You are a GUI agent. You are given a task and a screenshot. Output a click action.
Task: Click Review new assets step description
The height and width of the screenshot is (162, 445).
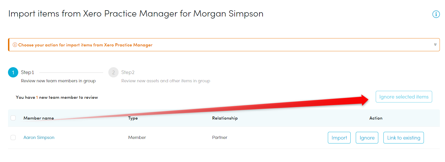tap(166, 81)
